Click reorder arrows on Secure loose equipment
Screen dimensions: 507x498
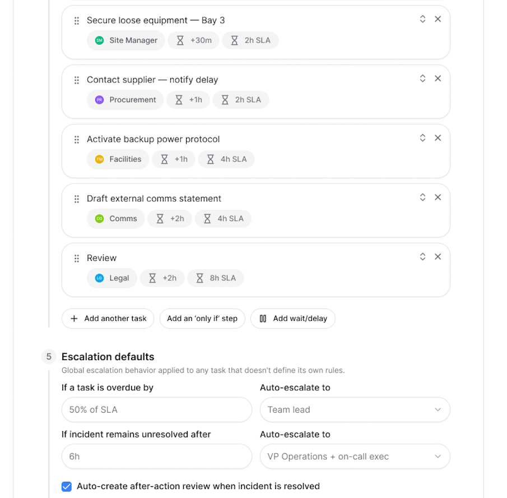422,19
